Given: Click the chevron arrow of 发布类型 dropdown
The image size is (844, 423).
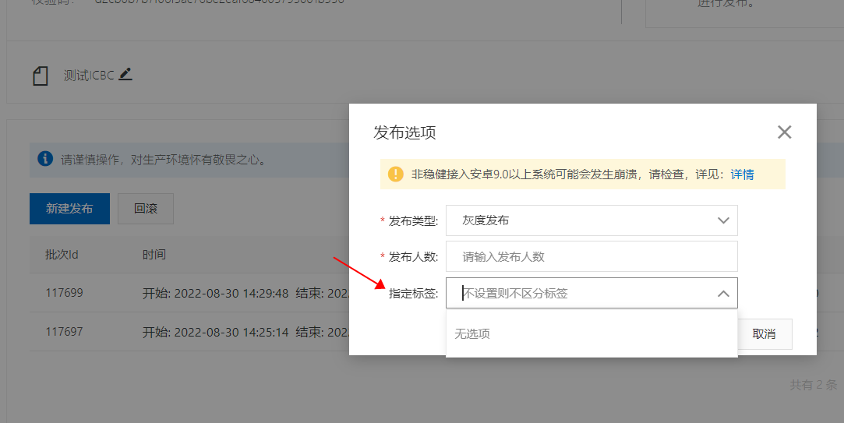Looking at the screenshot, I should point(723,220).
